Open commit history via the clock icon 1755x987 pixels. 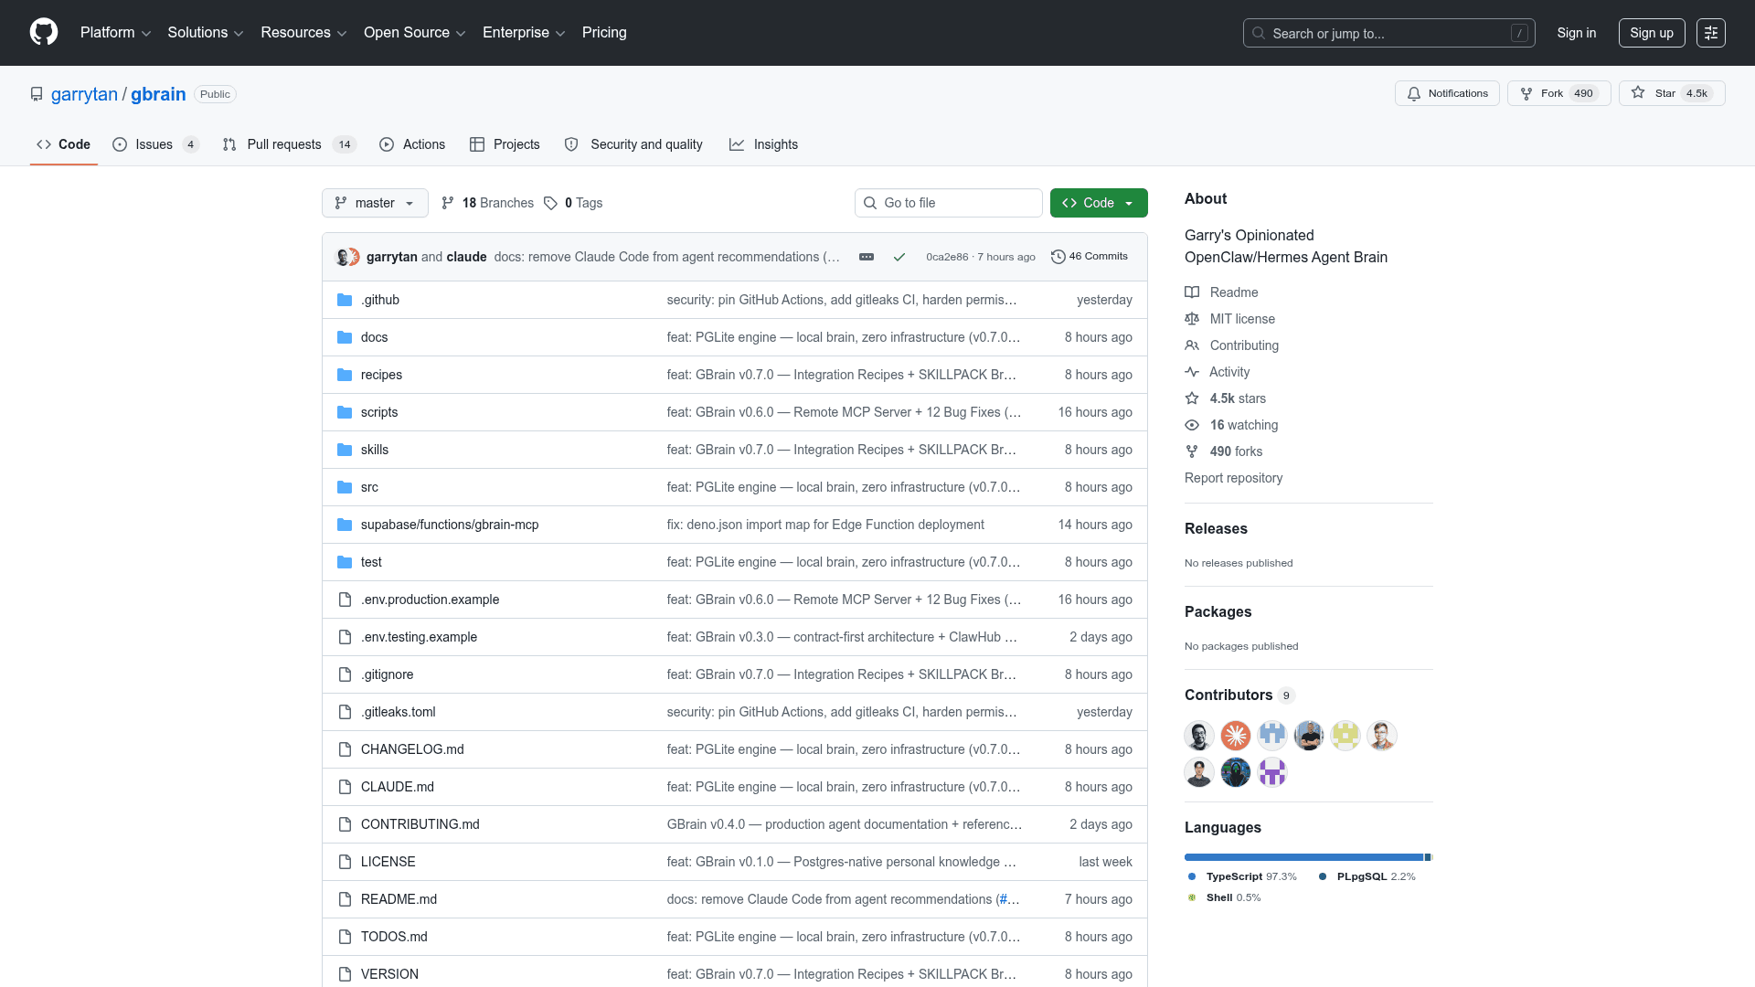pyautogui.click(x=1058, y=256)
